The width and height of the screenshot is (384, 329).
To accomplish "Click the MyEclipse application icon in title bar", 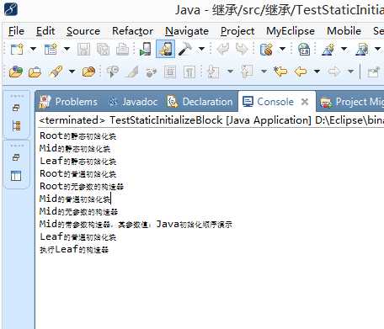I will tap(11, 9).
